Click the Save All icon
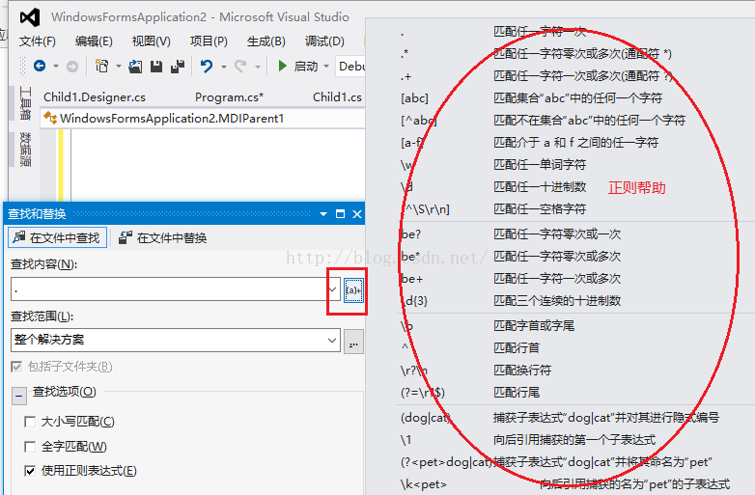 pyautogui.click(x=178, y=67)
